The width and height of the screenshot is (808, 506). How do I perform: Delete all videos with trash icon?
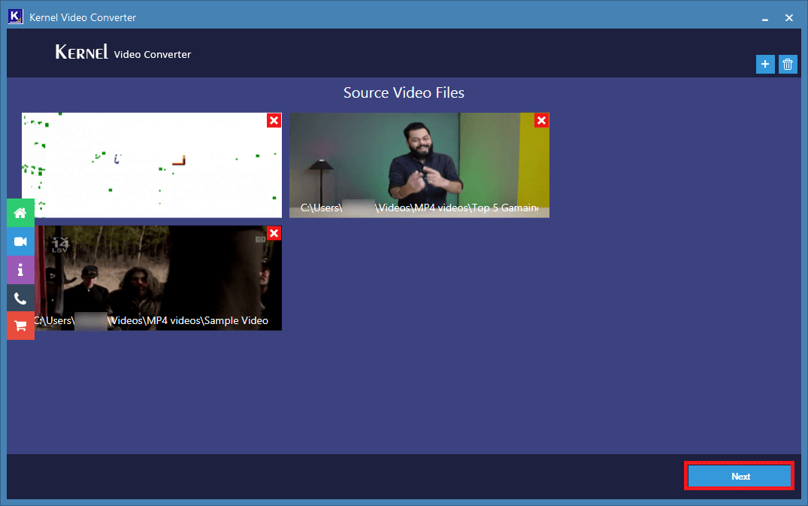(788, 65)
